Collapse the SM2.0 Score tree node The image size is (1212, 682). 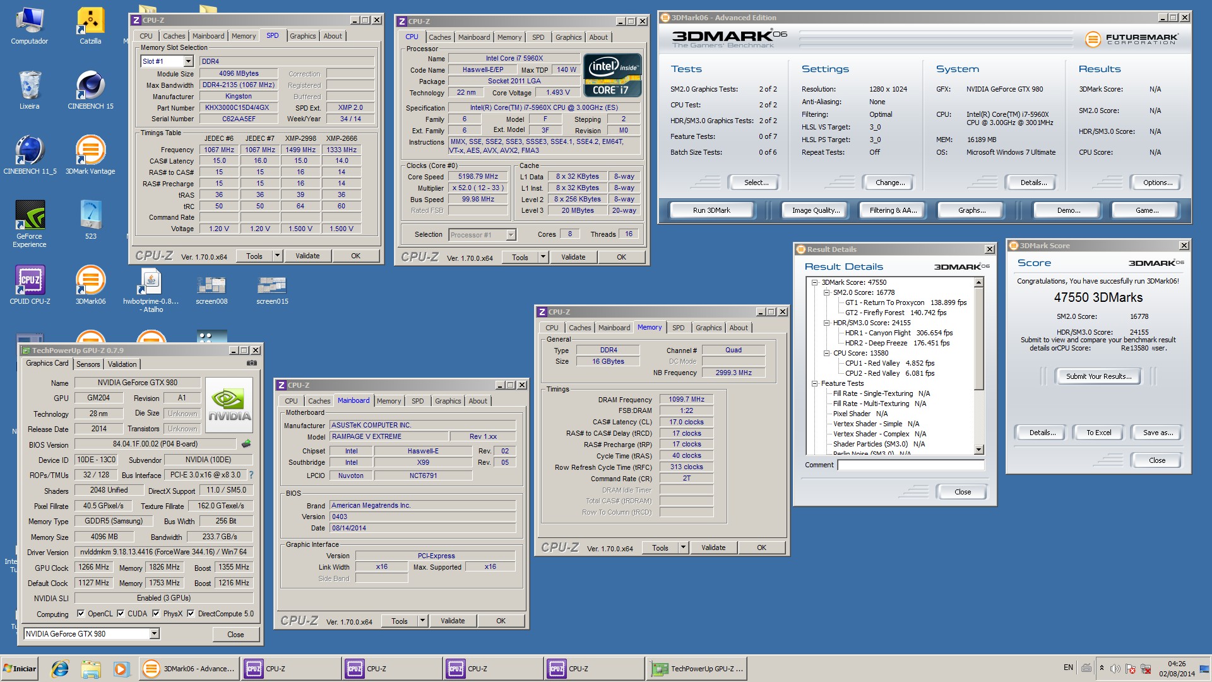point(826,292)
